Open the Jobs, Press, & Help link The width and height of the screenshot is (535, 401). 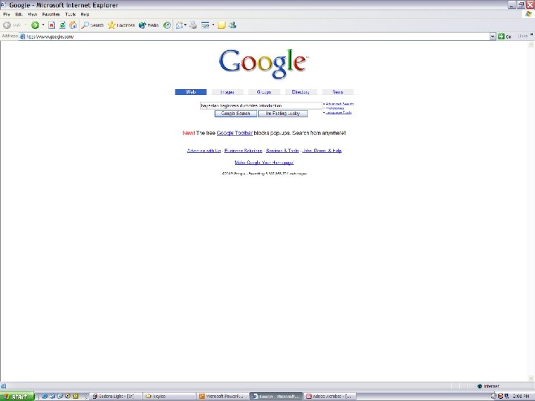pos(322,151)
